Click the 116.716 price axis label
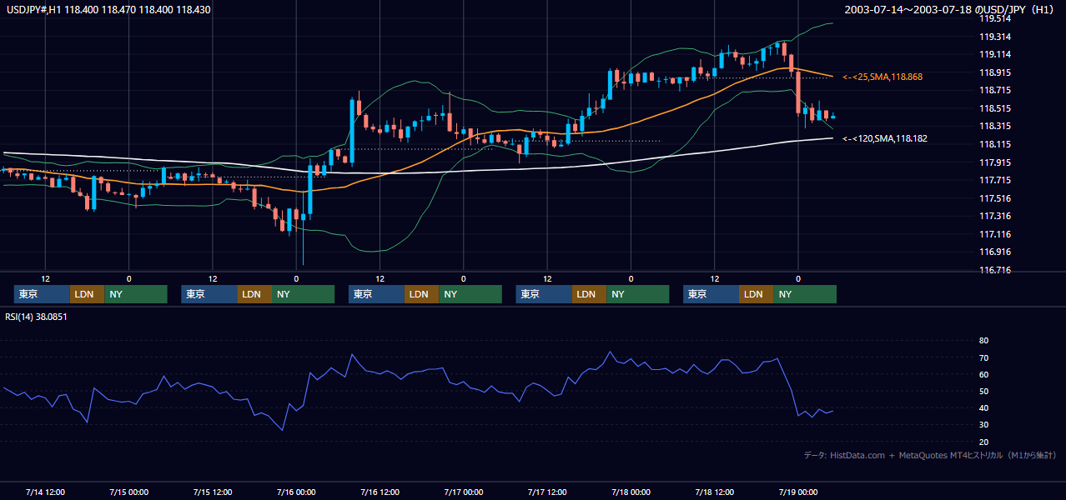Screen dimensions: 1066x500 [x=995, y=270]
